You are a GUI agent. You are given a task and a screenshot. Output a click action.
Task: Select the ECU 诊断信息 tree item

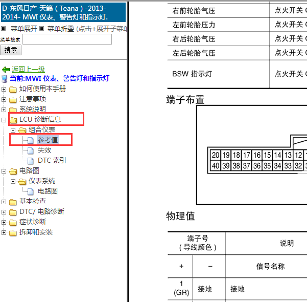coord(40,119)
